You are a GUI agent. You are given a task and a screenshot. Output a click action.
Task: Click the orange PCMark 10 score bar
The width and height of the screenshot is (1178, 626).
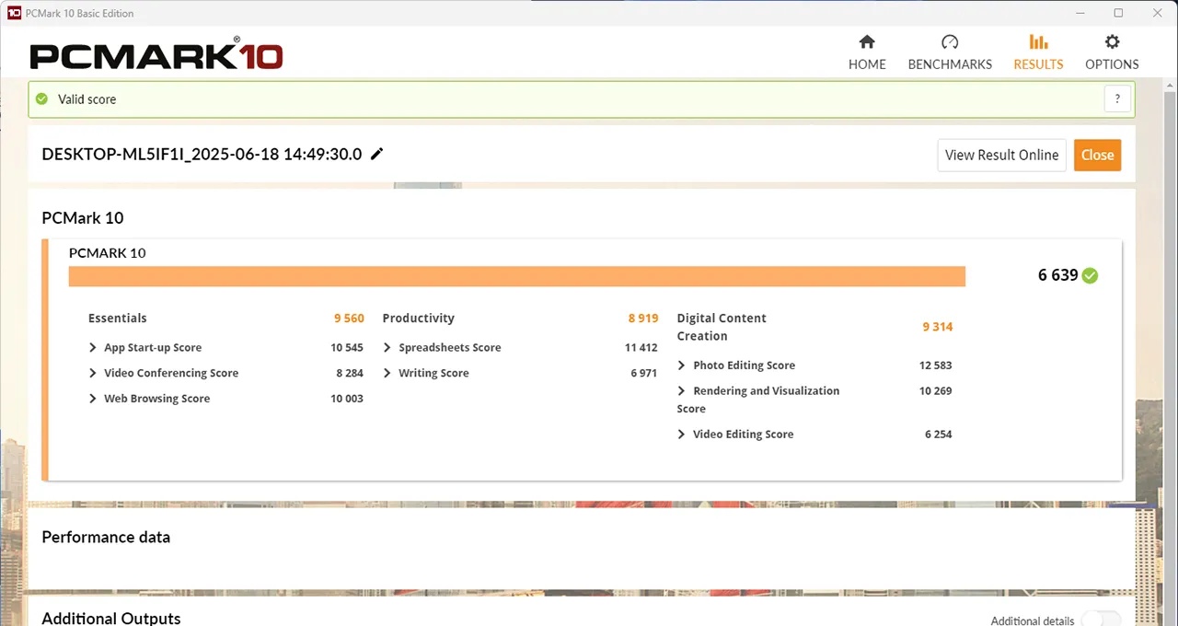click(516, 276)
